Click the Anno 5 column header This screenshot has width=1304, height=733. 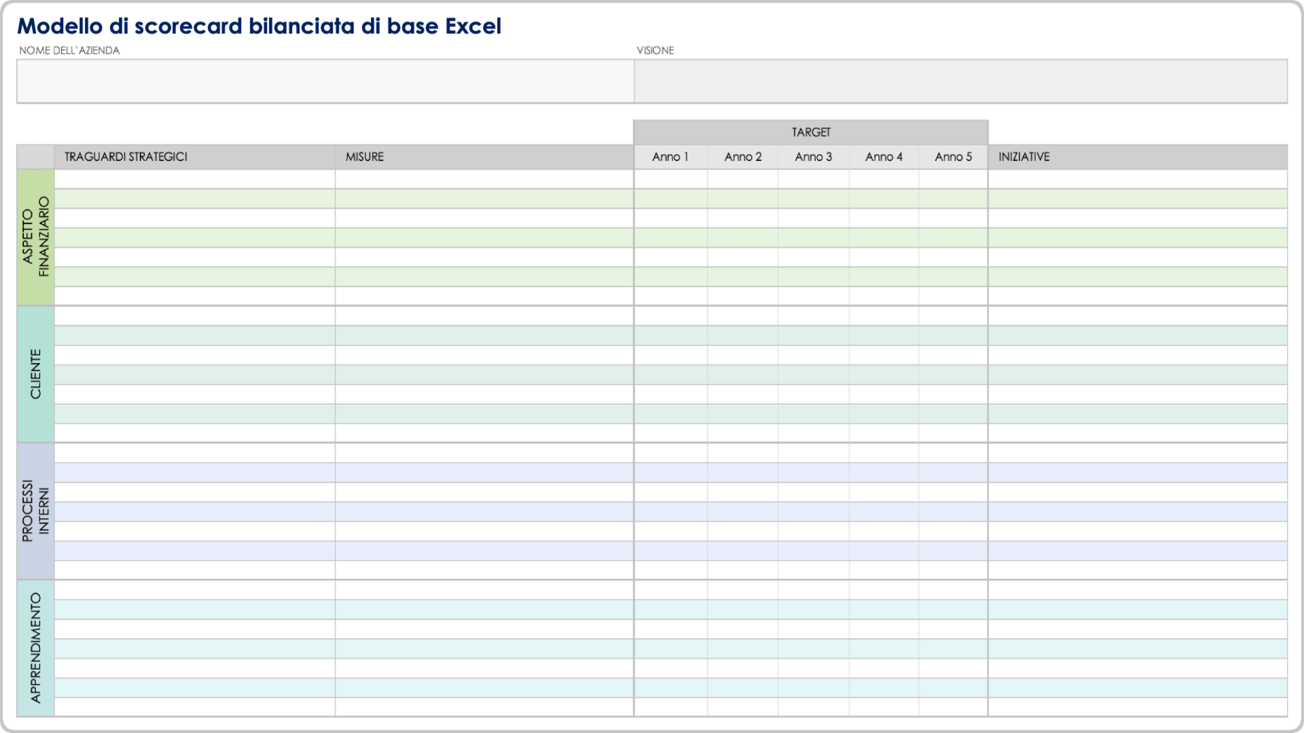(953, 157)
